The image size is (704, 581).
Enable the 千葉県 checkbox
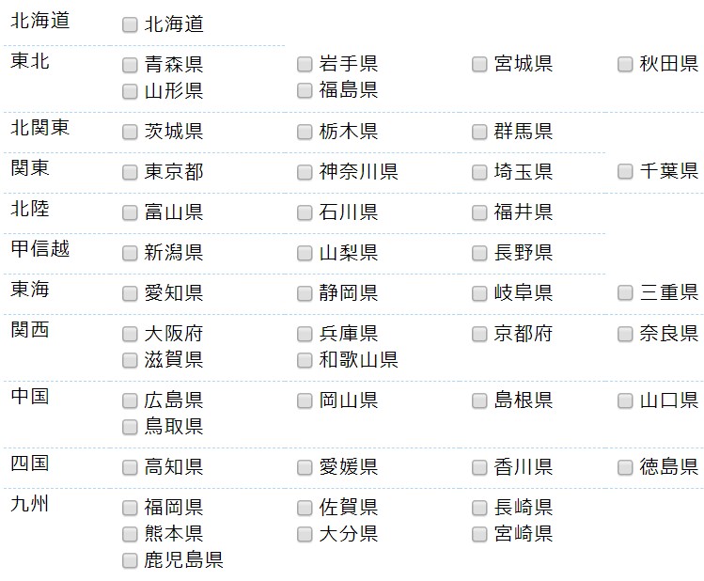625,172
